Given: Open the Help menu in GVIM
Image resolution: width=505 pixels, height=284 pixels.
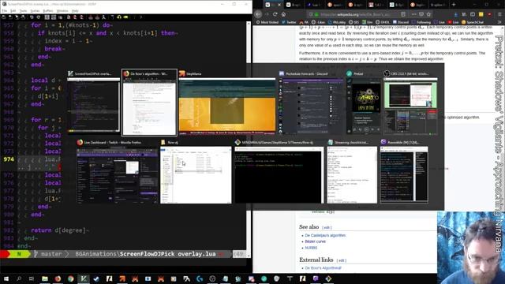Looking at the screenshot, I should pyautogui.click(x=75, y=10).
